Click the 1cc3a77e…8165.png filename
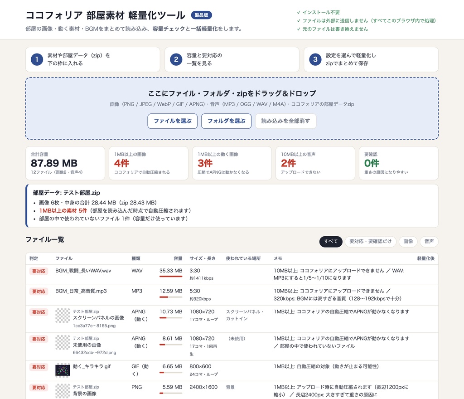The height and width of the screenshot is (399, 464). pyautogui.click(x=94, y=326)
